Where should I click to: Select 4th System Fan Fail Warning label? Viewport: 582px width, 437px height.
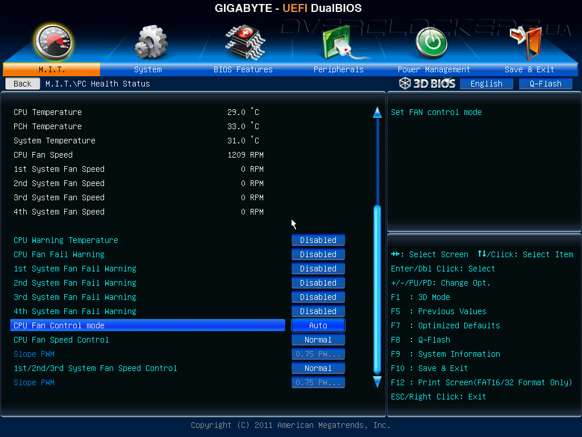(x=75, y=311)
